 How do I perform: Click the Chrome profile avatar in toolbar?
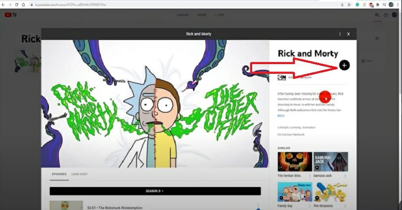click(x=391, y=5)
